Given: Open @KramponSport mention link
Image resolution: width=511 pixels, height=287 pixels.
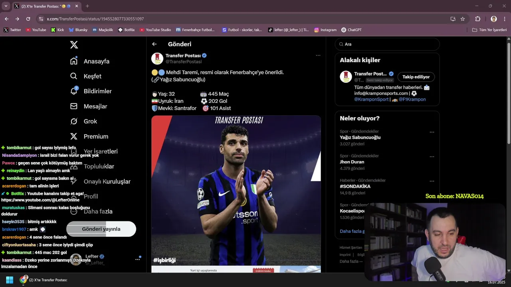Looking at the screenshot, I should [371, 99].
